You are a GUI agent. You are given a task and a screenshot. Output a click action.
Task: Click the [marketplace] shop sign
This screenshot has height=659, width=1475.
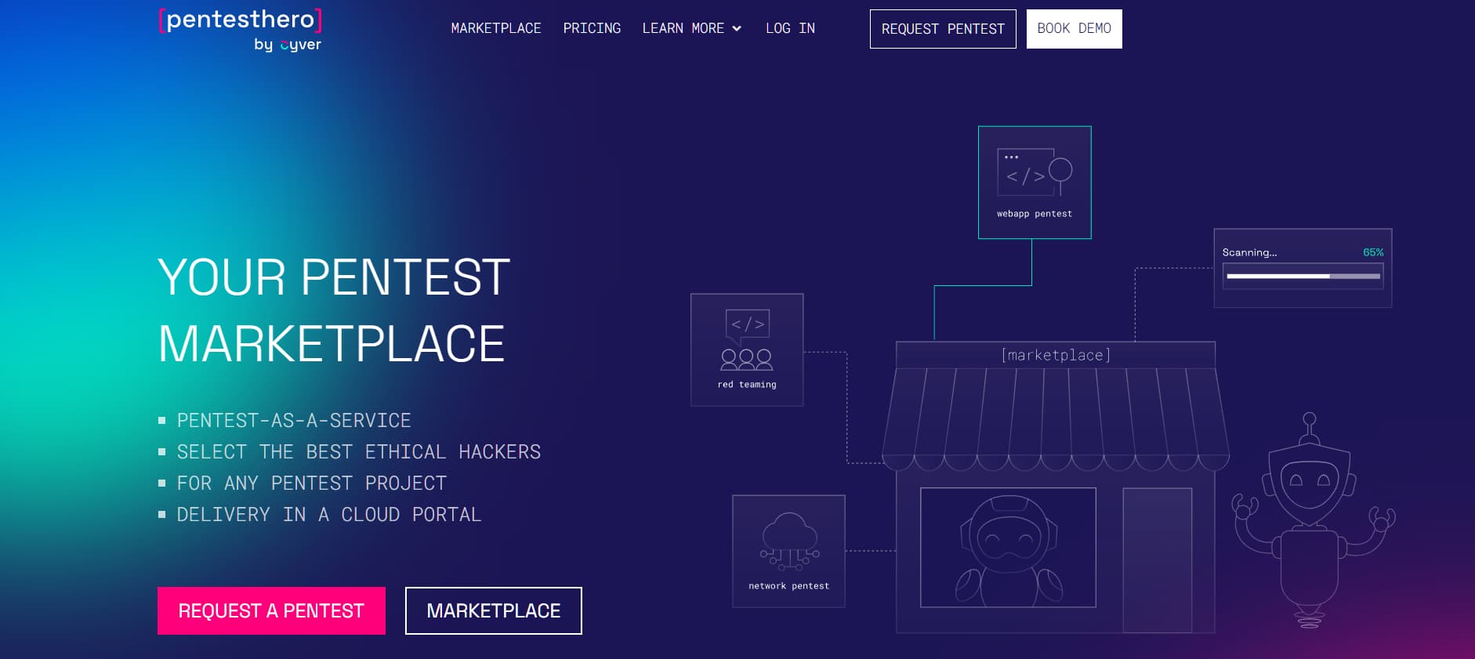coord(1056,355)
